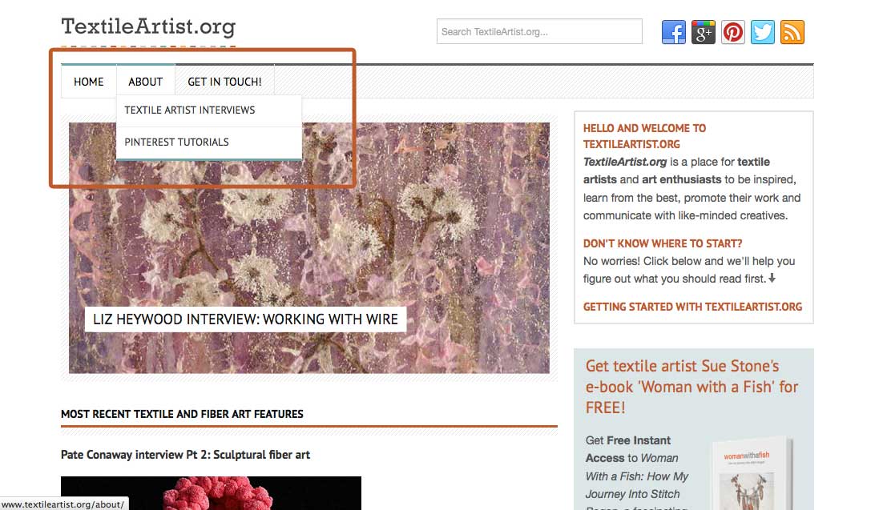
Task: Select Pinterest Tutorials submenu entry
Action: [x=209, y=143]
